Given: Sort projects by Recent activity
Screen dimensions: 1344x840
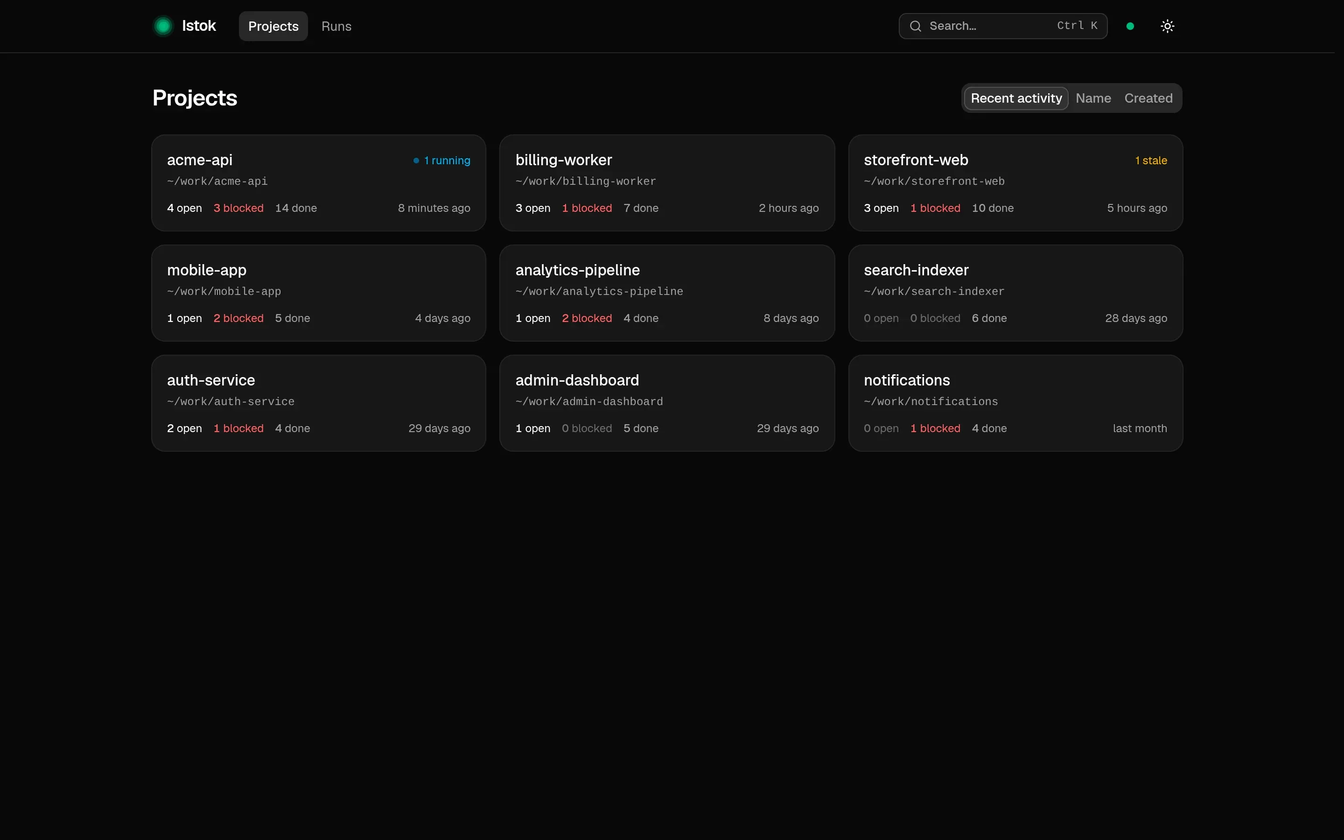Looking at the screenshot, I should (1016, 98).
